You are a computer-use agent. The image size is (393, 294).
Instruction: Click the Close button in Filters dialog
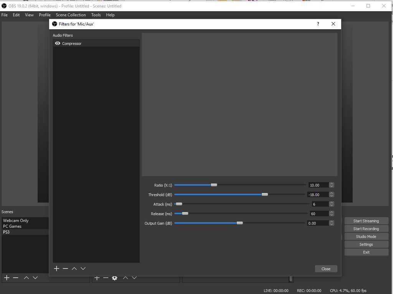tap(326, 269)
